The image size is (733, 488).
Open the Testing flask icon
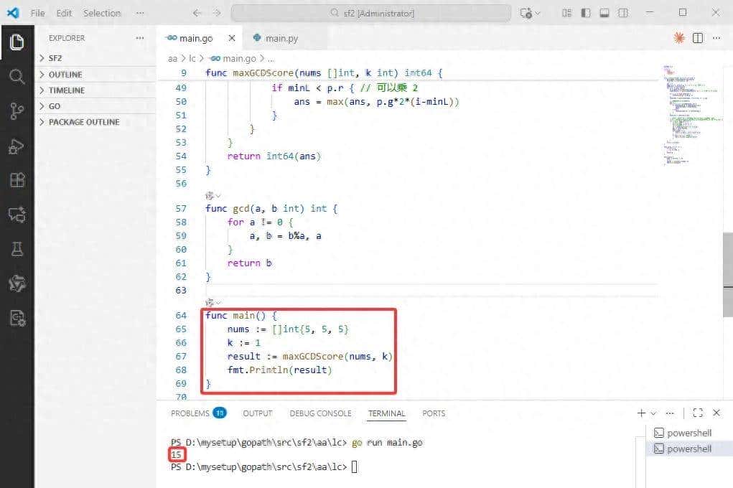(x=17, y=248)
